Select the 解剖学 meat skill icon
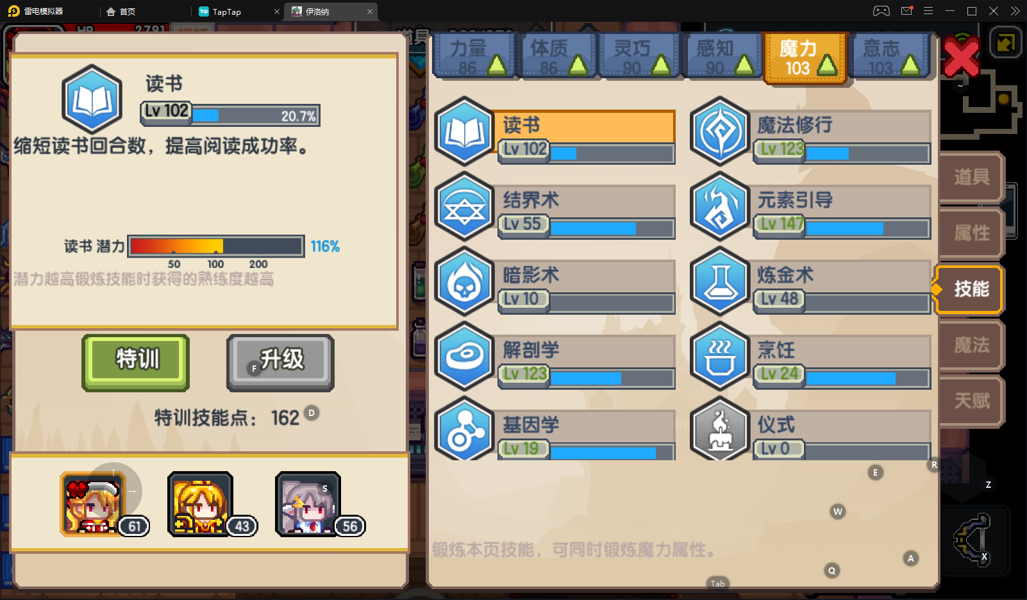This screenshot has height=600, width=1027. click(464, 356)
